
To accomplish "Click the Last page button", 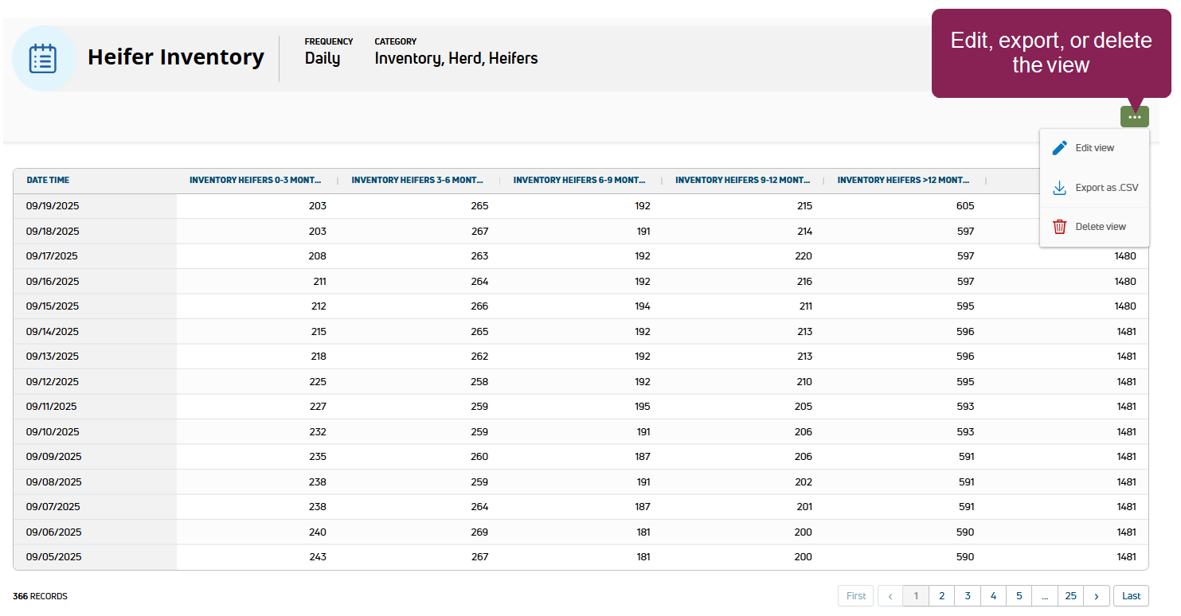I will point(1131,596).
